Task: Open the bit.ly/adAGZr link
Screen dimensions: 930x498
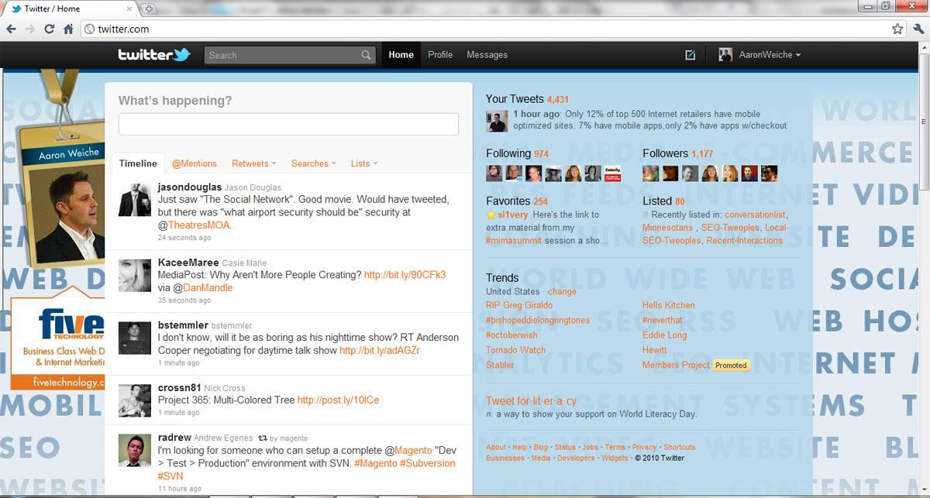Action: (380, 350)
